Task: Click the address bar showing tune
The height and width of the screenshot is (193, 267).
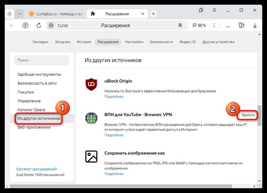Action: [117, 26]
